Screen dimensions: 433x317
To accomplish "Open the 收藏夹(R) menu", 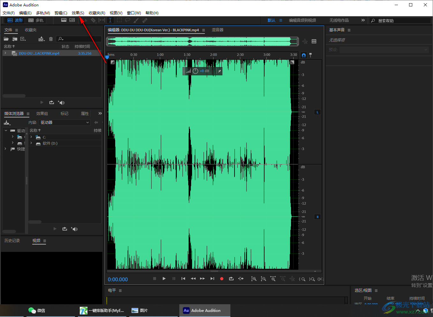I will point(97,13).
